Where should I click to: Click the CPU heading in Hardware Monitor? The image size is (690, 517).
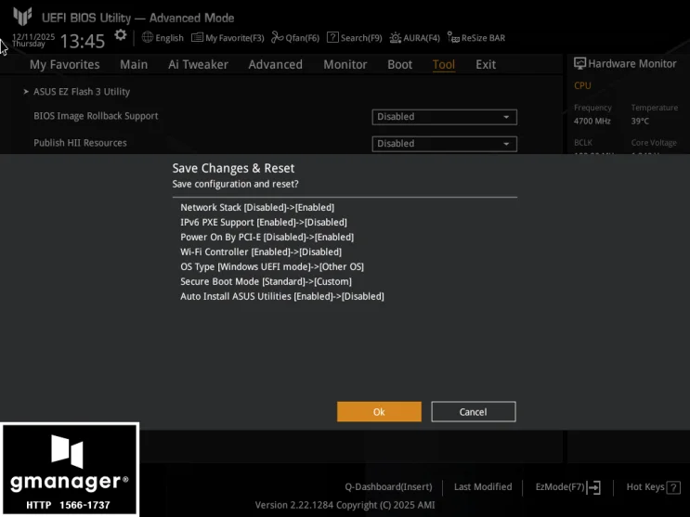click(582, 85)
